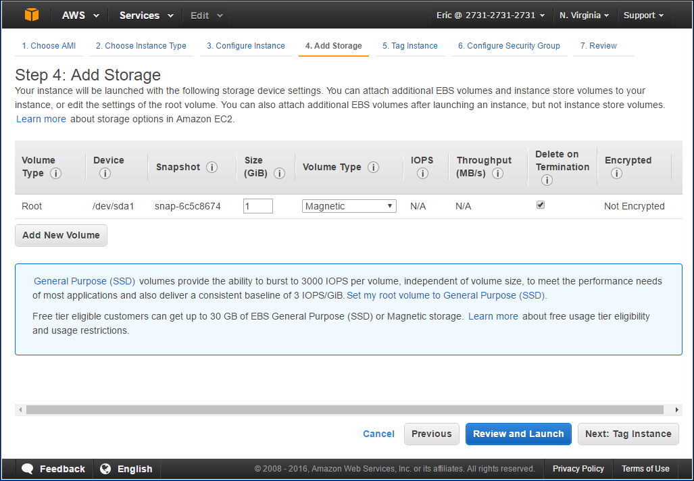Click the Add New Volume button
This screenshot has width=694, height=481.
(x=61, y=235)
